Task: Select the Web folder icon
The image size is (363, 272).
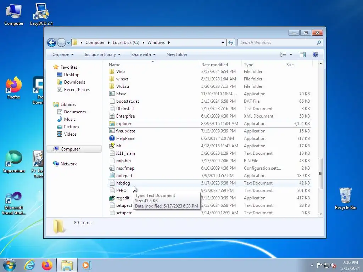Action: pyautogui.click(x=112, y=72)
